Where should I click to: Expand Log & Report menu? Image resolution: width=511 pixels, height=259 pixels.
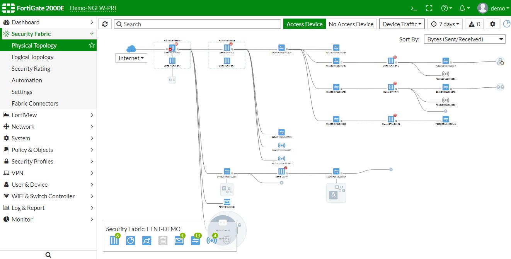pyautogui.click(x=48, y=208)
